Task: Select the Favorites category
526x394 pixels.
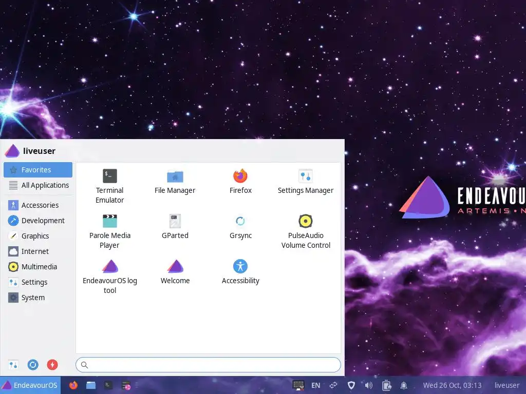Action: tap(38, 170)
